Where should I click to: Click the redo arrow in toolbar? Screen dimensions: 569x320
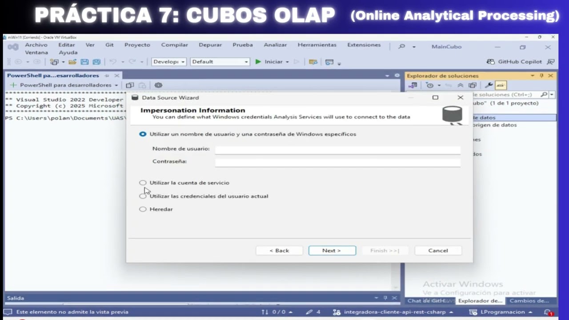point(132,62)
